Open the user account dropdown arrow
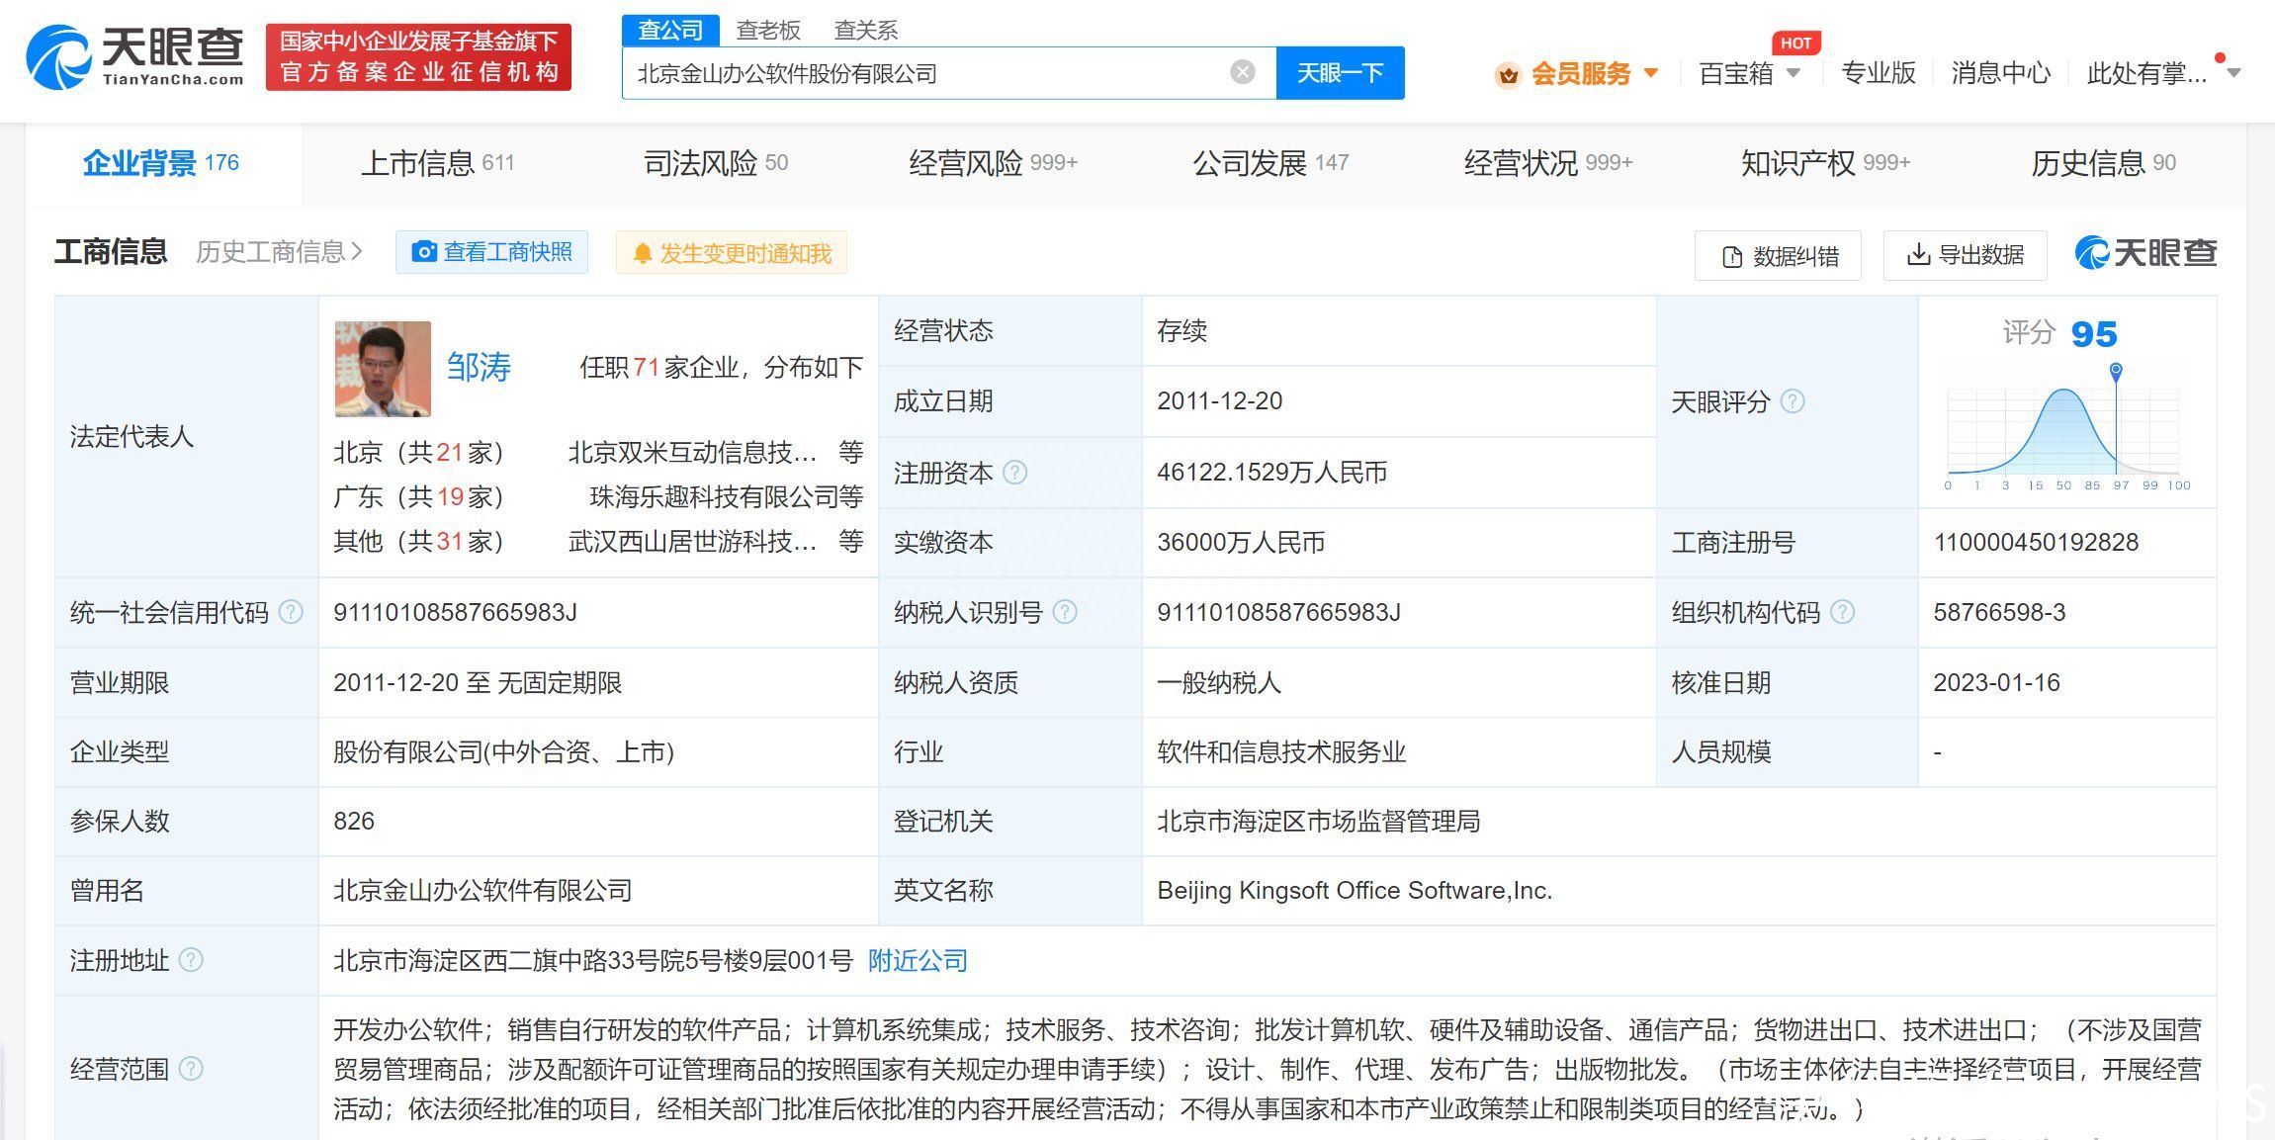 click(2232, 73)
